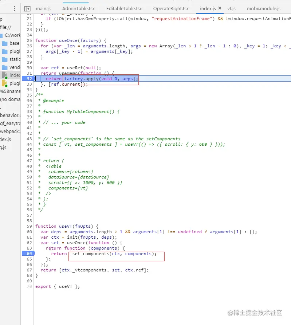Switch to the main.js tab

[43, 9]
